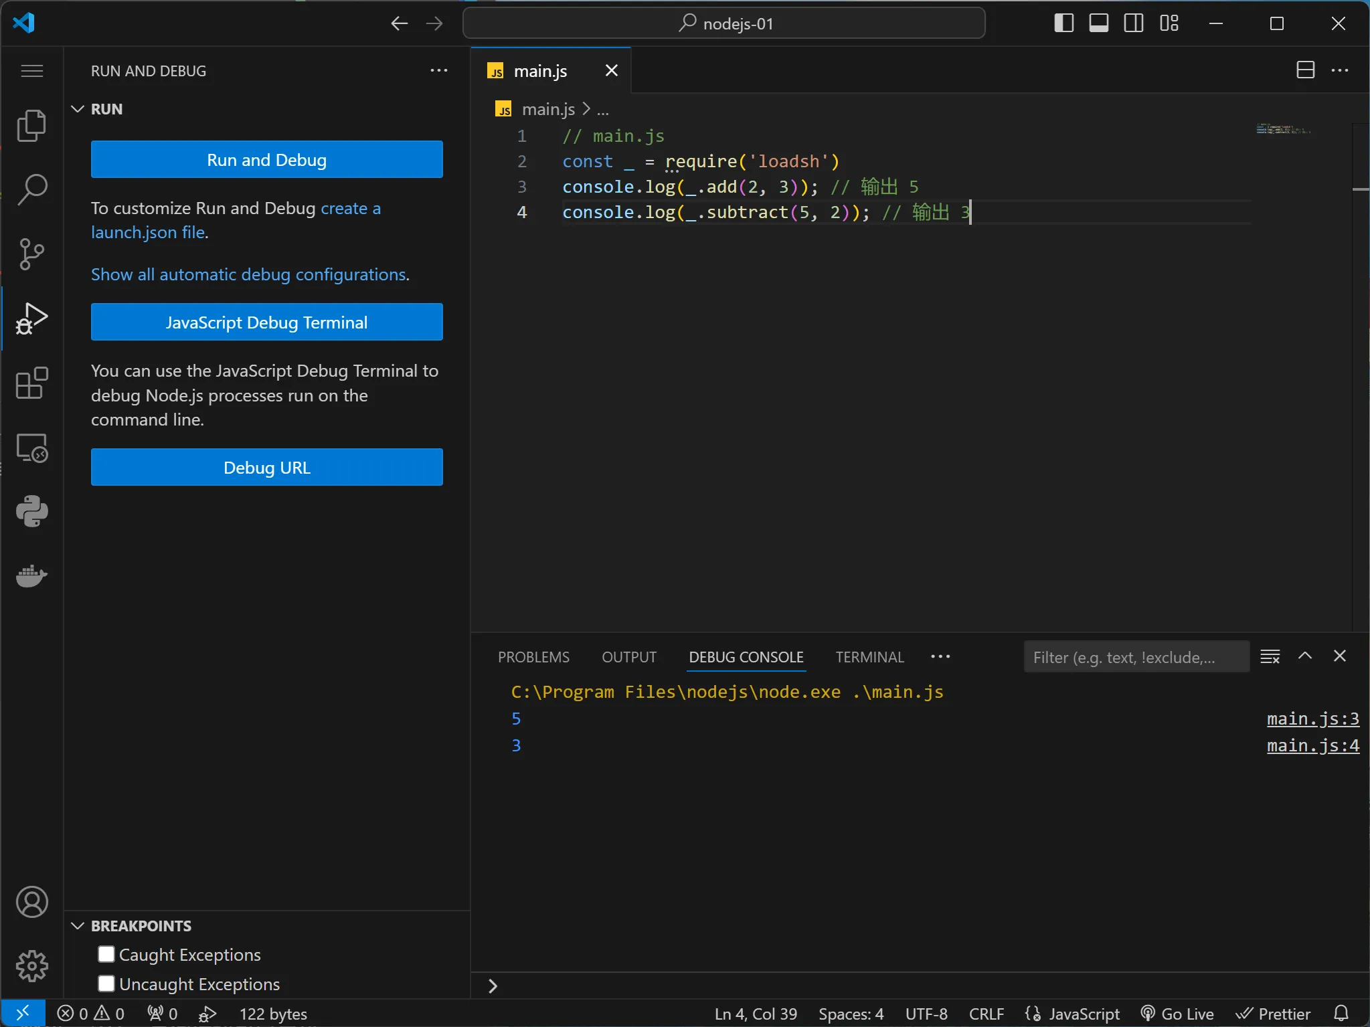This screenshot has height=1027, width=1370.
Task: Switch to the OUTPUT tab
Action: (x=629, y=657)
